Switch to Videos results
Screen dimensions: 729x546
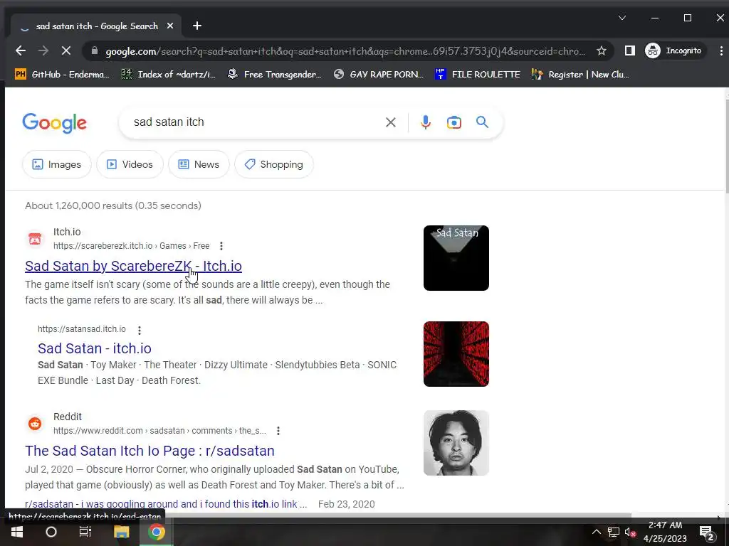(x=130, y=164)
